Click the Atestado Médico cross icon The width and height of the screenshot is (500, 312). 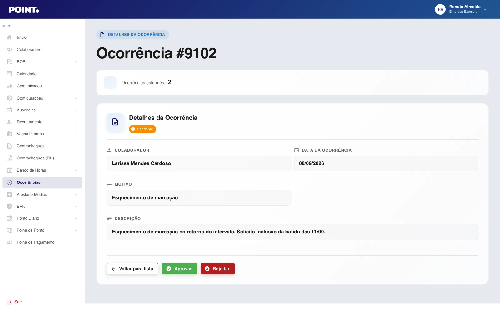tap(9, 195)
